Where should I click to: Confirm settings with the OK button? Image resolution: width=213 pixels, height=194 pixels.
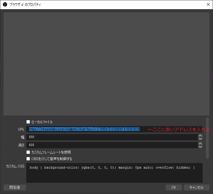[173, 188]
